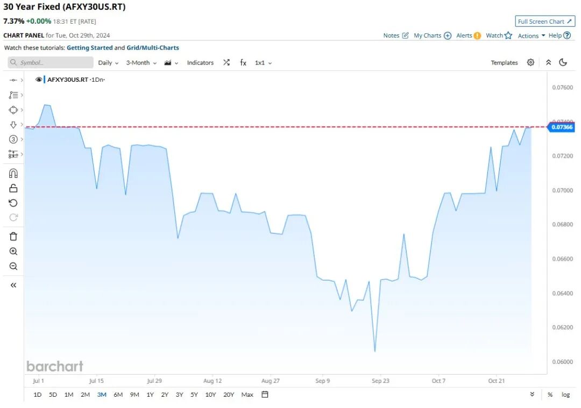Click the redo arrow icon
The height and width of the screenshot is (408, 581).
point(13,217)
